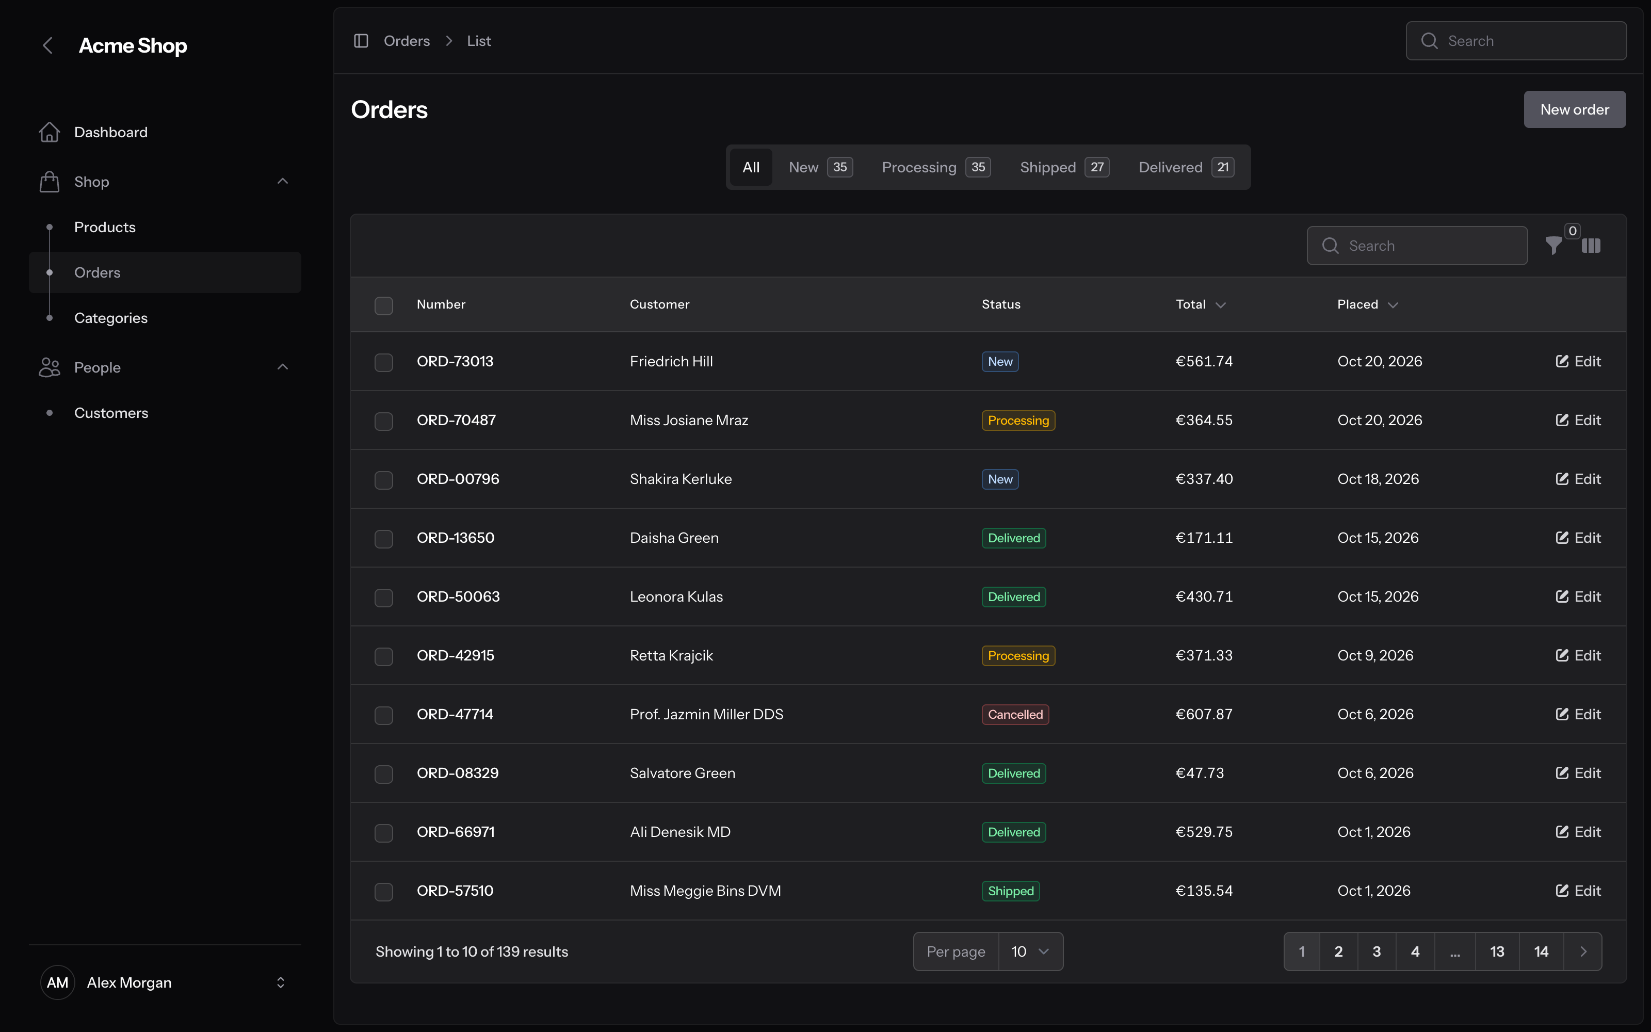Check the ORD-73013 row checkbox
Screen dimensions: 1651x1032
tap(384, 362)
